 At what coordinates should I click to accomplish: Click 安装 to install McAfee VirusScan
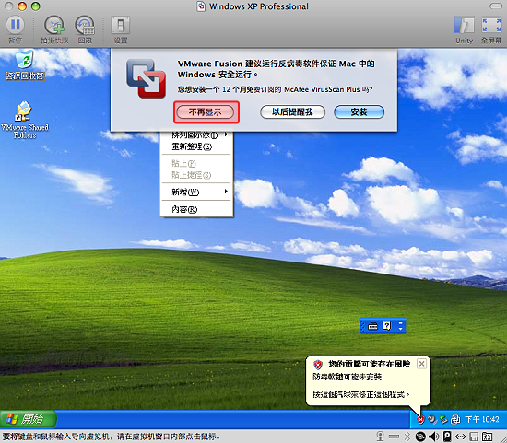click(359, 112)
